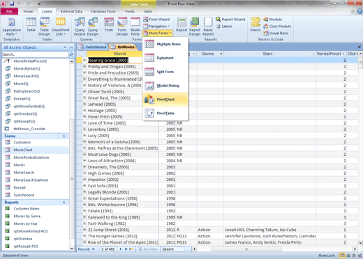Collapse the Reports group in navigation pane

64,203
